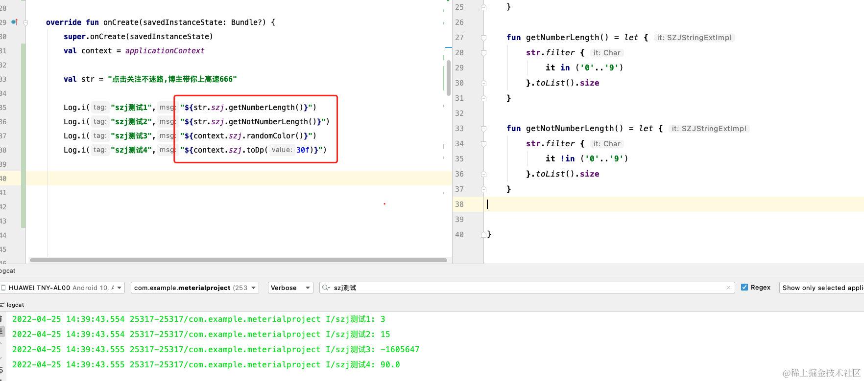864x381 pixels.
Task: Click the it: Char hint on line 28
Action: [606, 53]
